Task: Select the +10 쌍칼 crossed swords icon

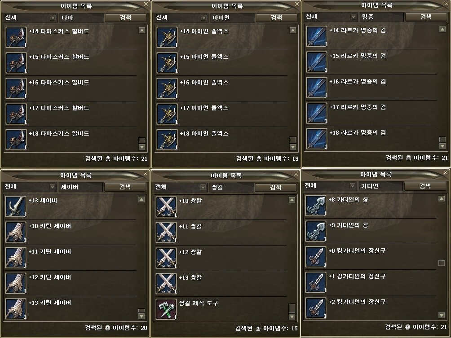Action: [x=166, y=207]
